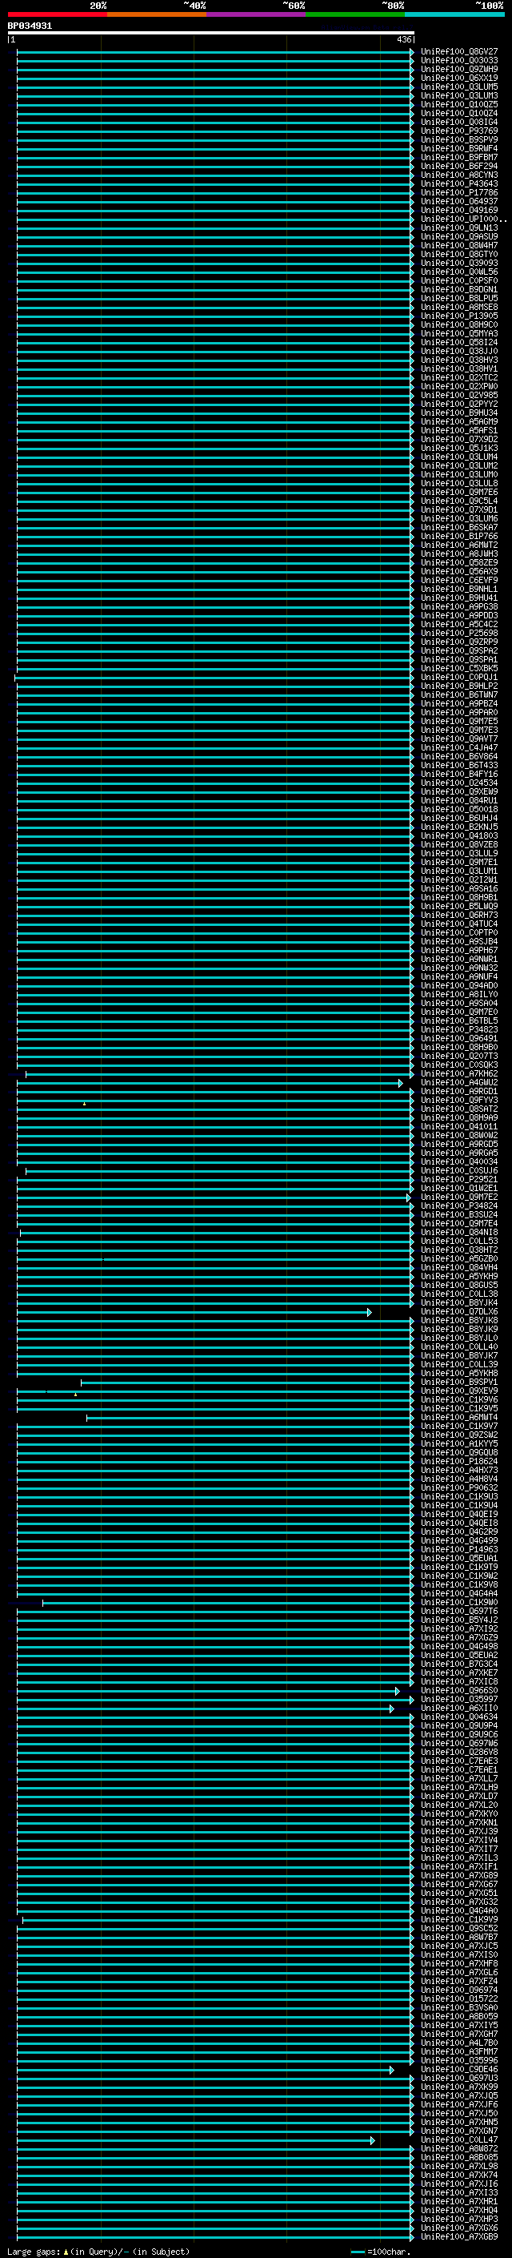Open hit UniRef100_Q10QZ5
Image resolution: width=512 pixels, height=2258 pixels.
click(459, 104)
